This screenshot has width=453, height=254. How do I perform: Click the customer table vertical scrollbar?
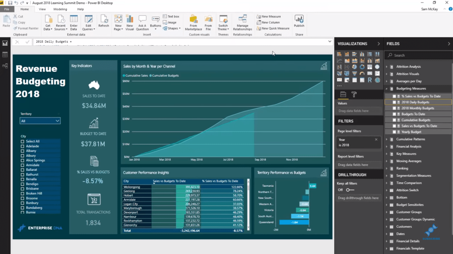[x=248, y=204]
